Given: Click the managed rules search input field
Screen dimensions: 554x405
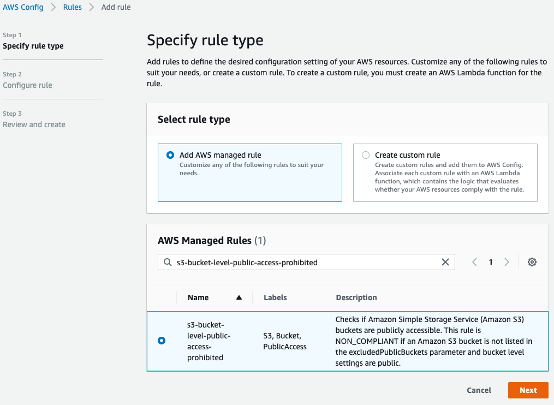Looking at the screenshot, I should (x=306, y=263).
